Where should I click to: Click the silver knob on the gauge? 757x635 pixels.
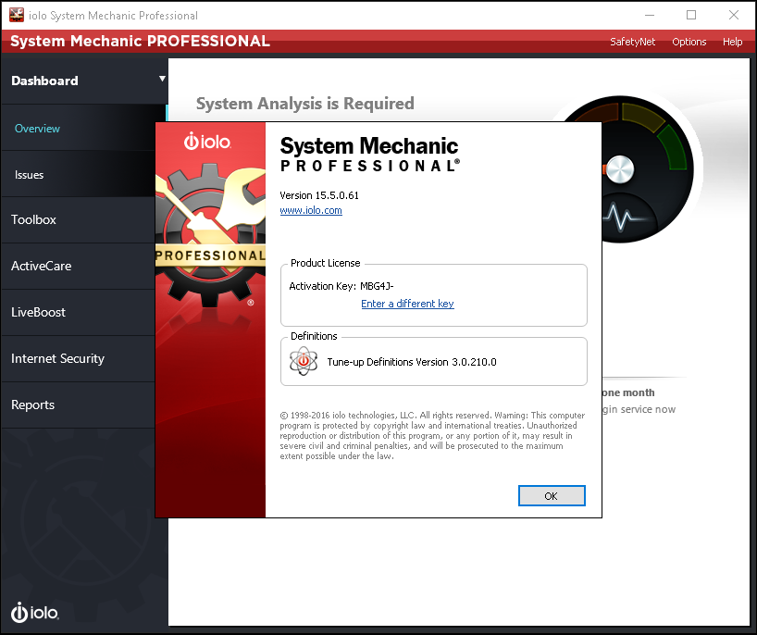pyautogui.click(x=619, y=169)
